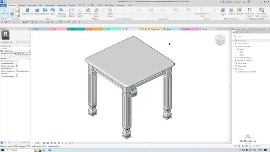The height and width of the screenshot is (152, 270).
Task: Click Показать work plane tool
Action: pyautogui.click(x=231, y=11)
